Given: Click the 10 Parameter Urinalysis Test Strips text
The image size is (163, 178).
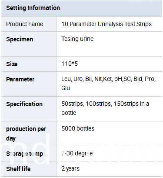Looking at the screenshot, I should coord(106,24).
